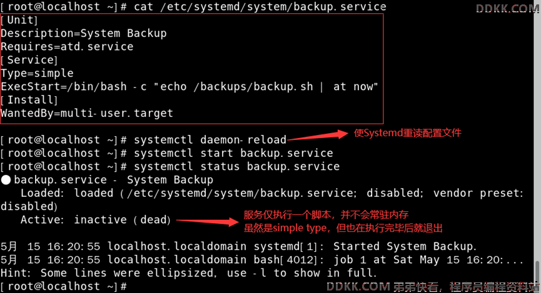This screenshot has width=541, height=293.
Task: Click the DDKK.COM watermark at top right
Action: click(507, 8)
